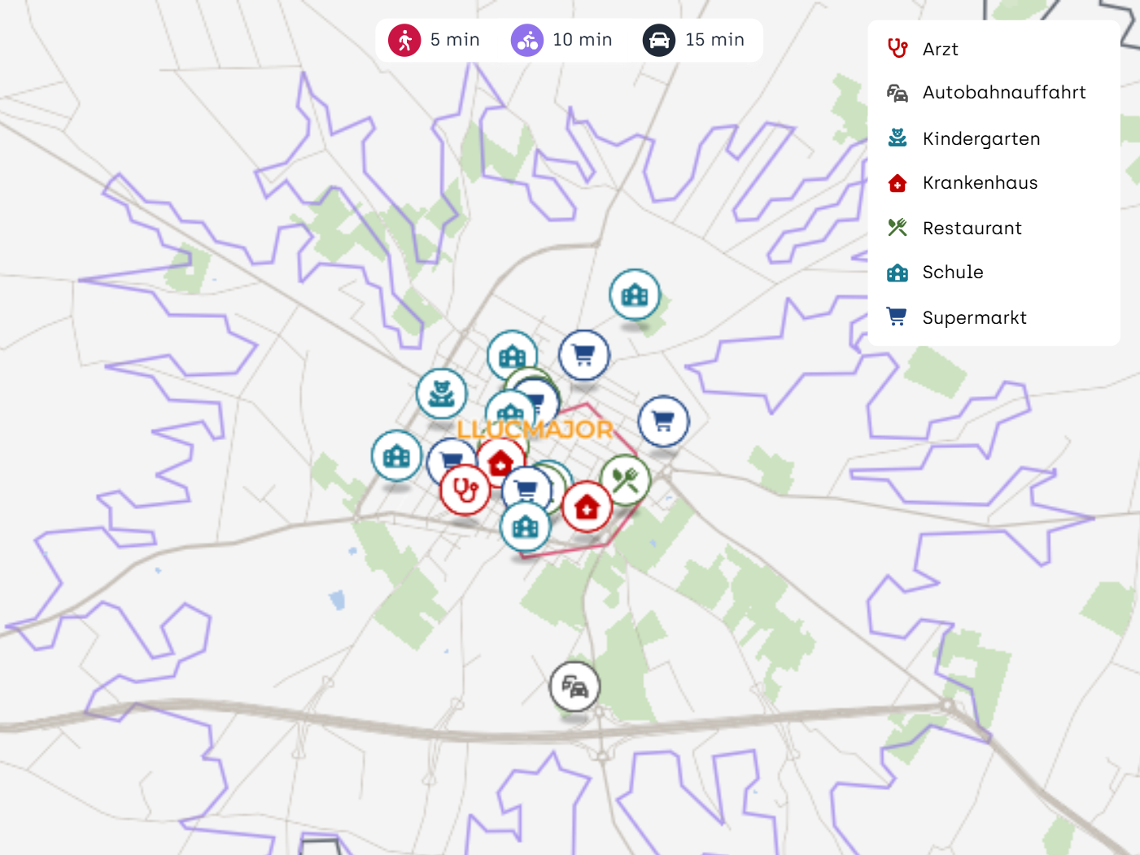The height and width of the screenshot is (855, 1140).
Task: Select the easternmost supermarket cart marker
Action: click(x=663, y=421)
